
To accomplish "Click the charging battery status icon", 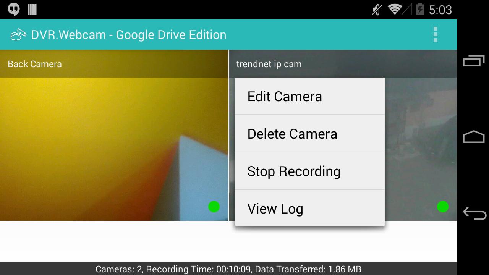I will tap(420, 10).
